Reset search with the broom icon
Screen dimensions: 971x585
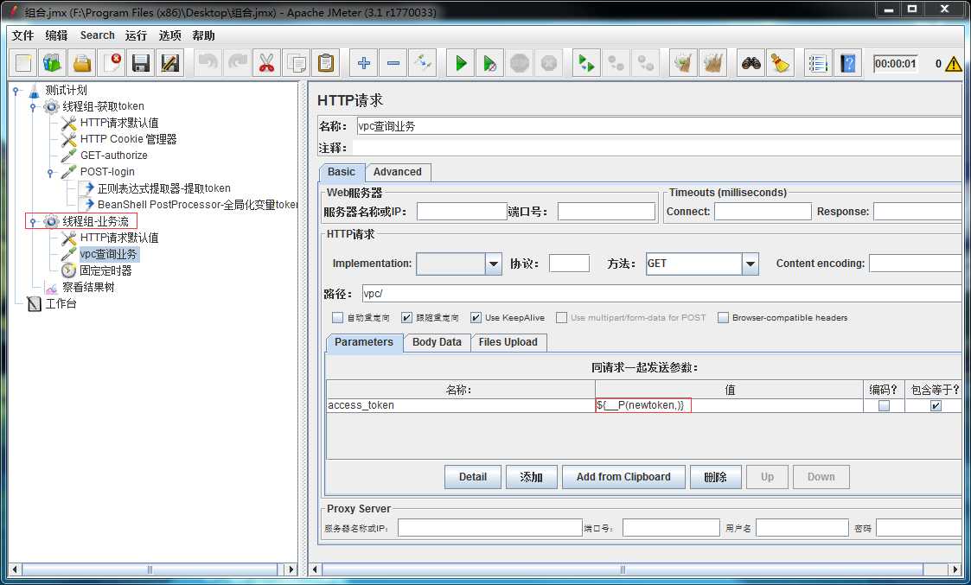[780, 63]
